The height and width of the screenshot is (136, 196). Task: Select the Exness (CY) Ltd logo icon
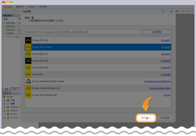pos(28,40)
